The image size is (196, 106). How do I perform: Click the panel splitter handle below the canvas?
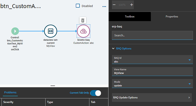tap(53, 86)
